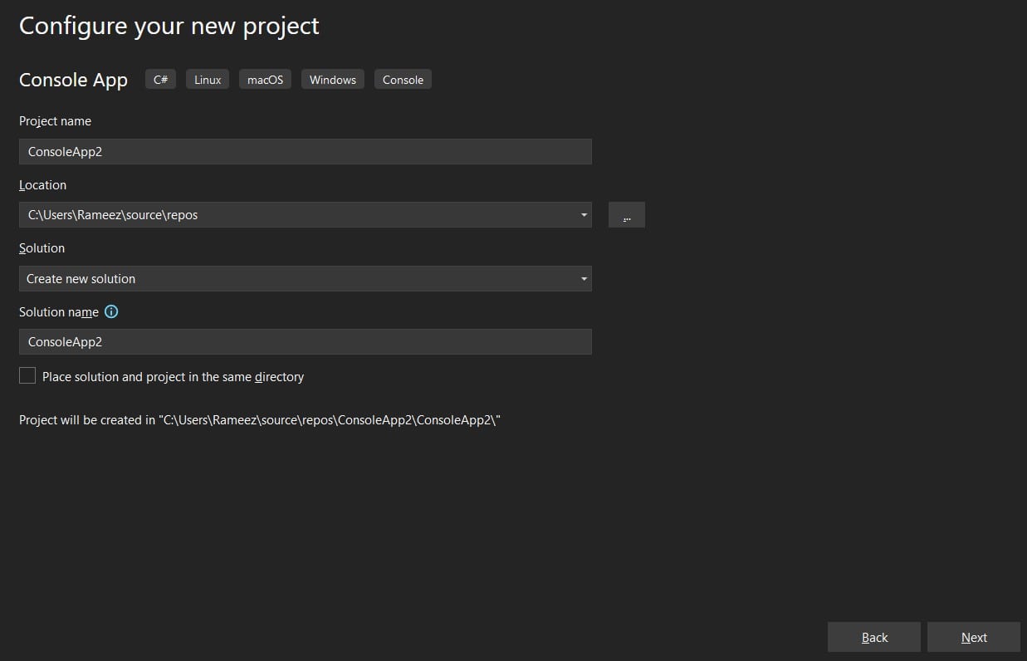Image resolution: width=1027 pixels, height=661 pixels.
Task: Browse for location with the ellipsis button
Action: 627,215
